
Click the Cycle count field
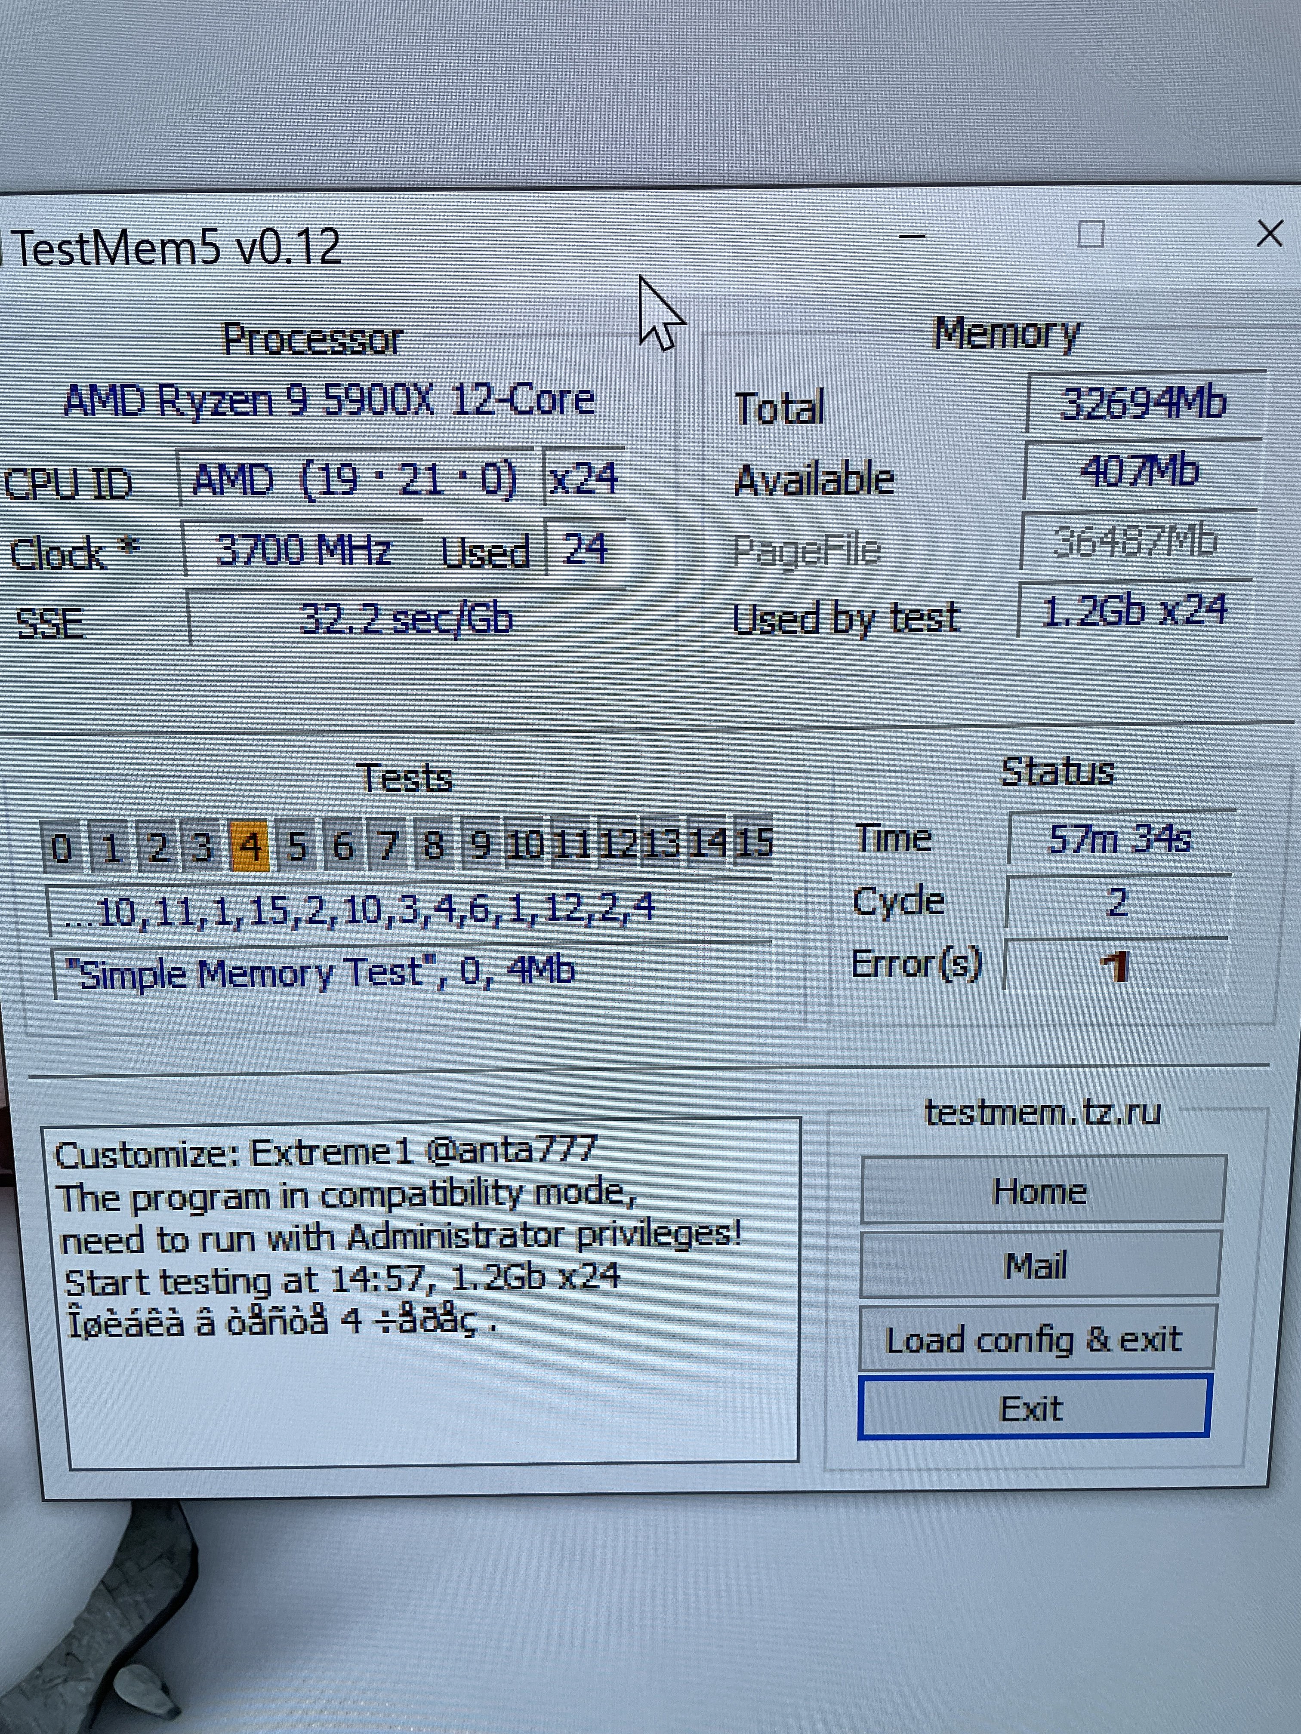(x=1117, y=902)
